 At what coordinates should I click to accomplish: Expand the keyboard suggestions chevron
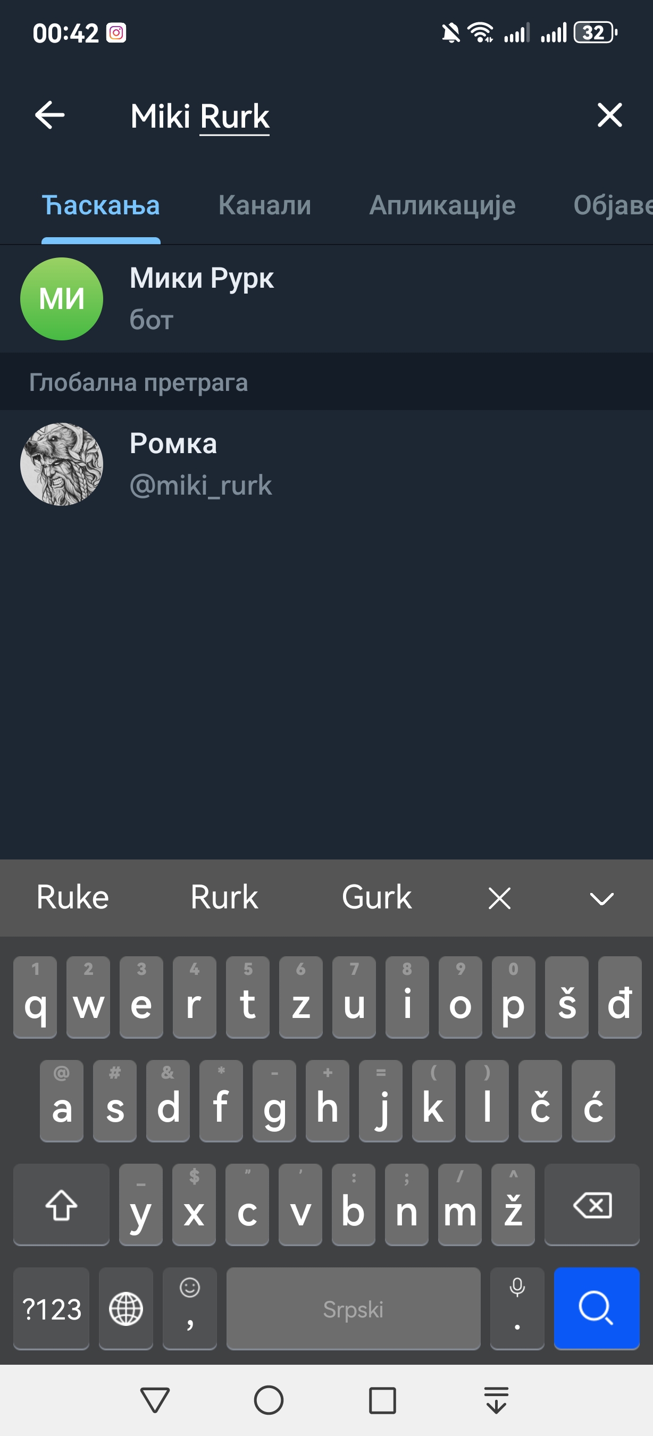602,898
